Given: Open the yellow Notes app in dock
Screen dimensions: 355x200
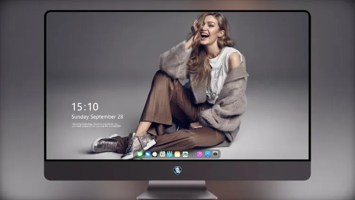Looking at the screenshot, I should coord(177,154).
